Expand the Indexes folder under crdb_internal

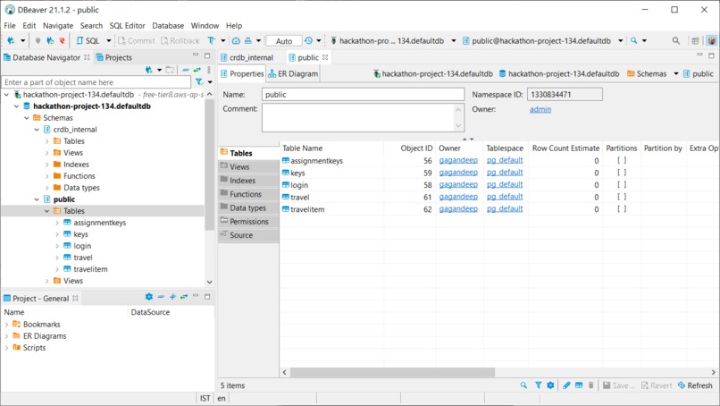point(46,165)
